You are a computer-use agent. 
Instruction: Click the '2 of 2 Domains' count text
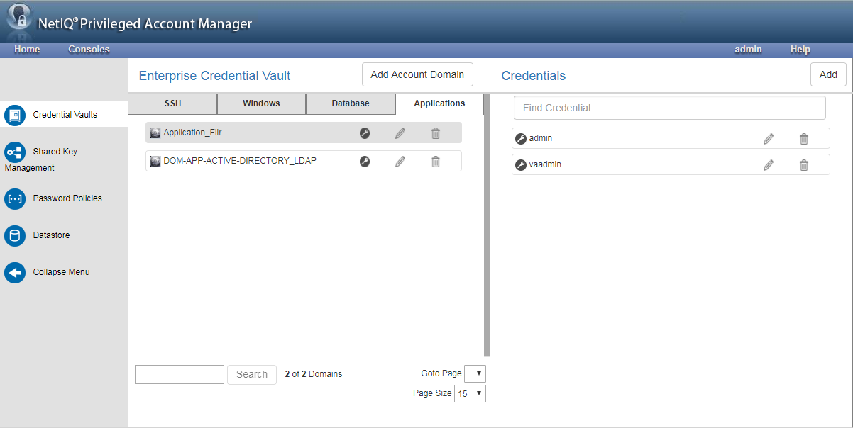click(x=314, y=374)
